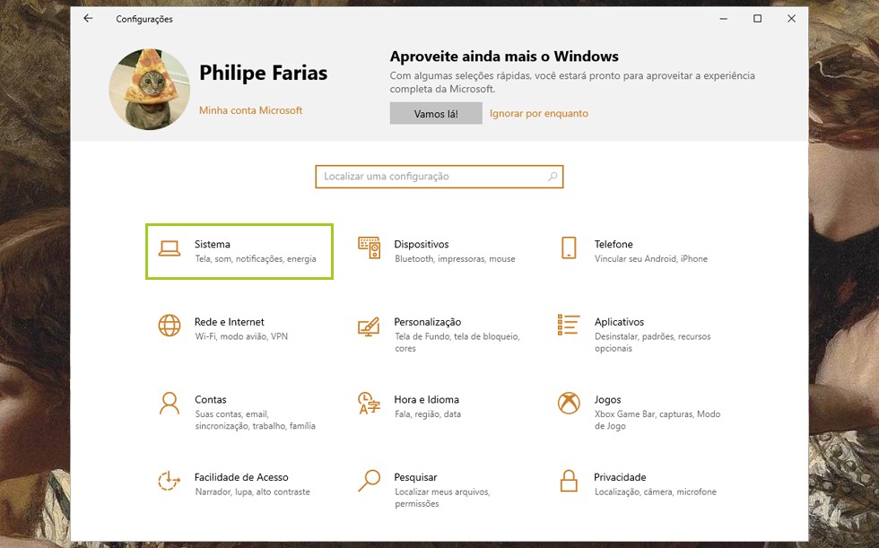The width and height of the screenshot is (879, 548).
Task: Maximize the Configurações window
Action: (757, 19)
